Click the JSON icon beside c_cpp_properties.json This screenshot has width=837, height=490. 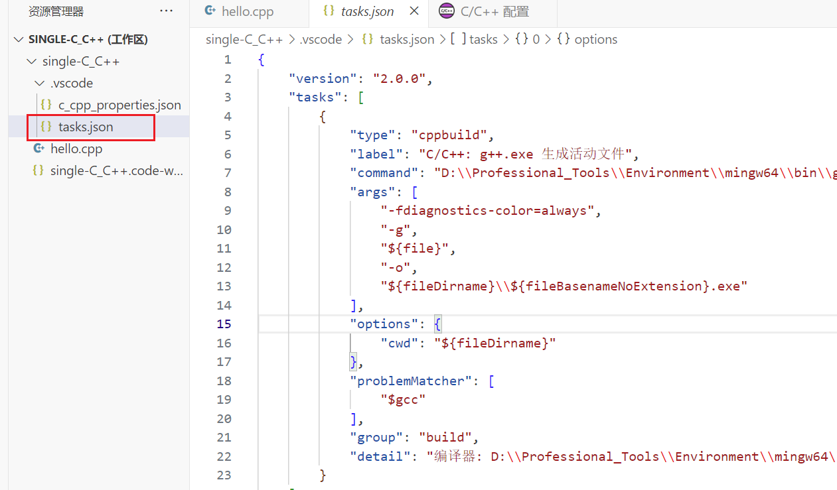point(46,105)
